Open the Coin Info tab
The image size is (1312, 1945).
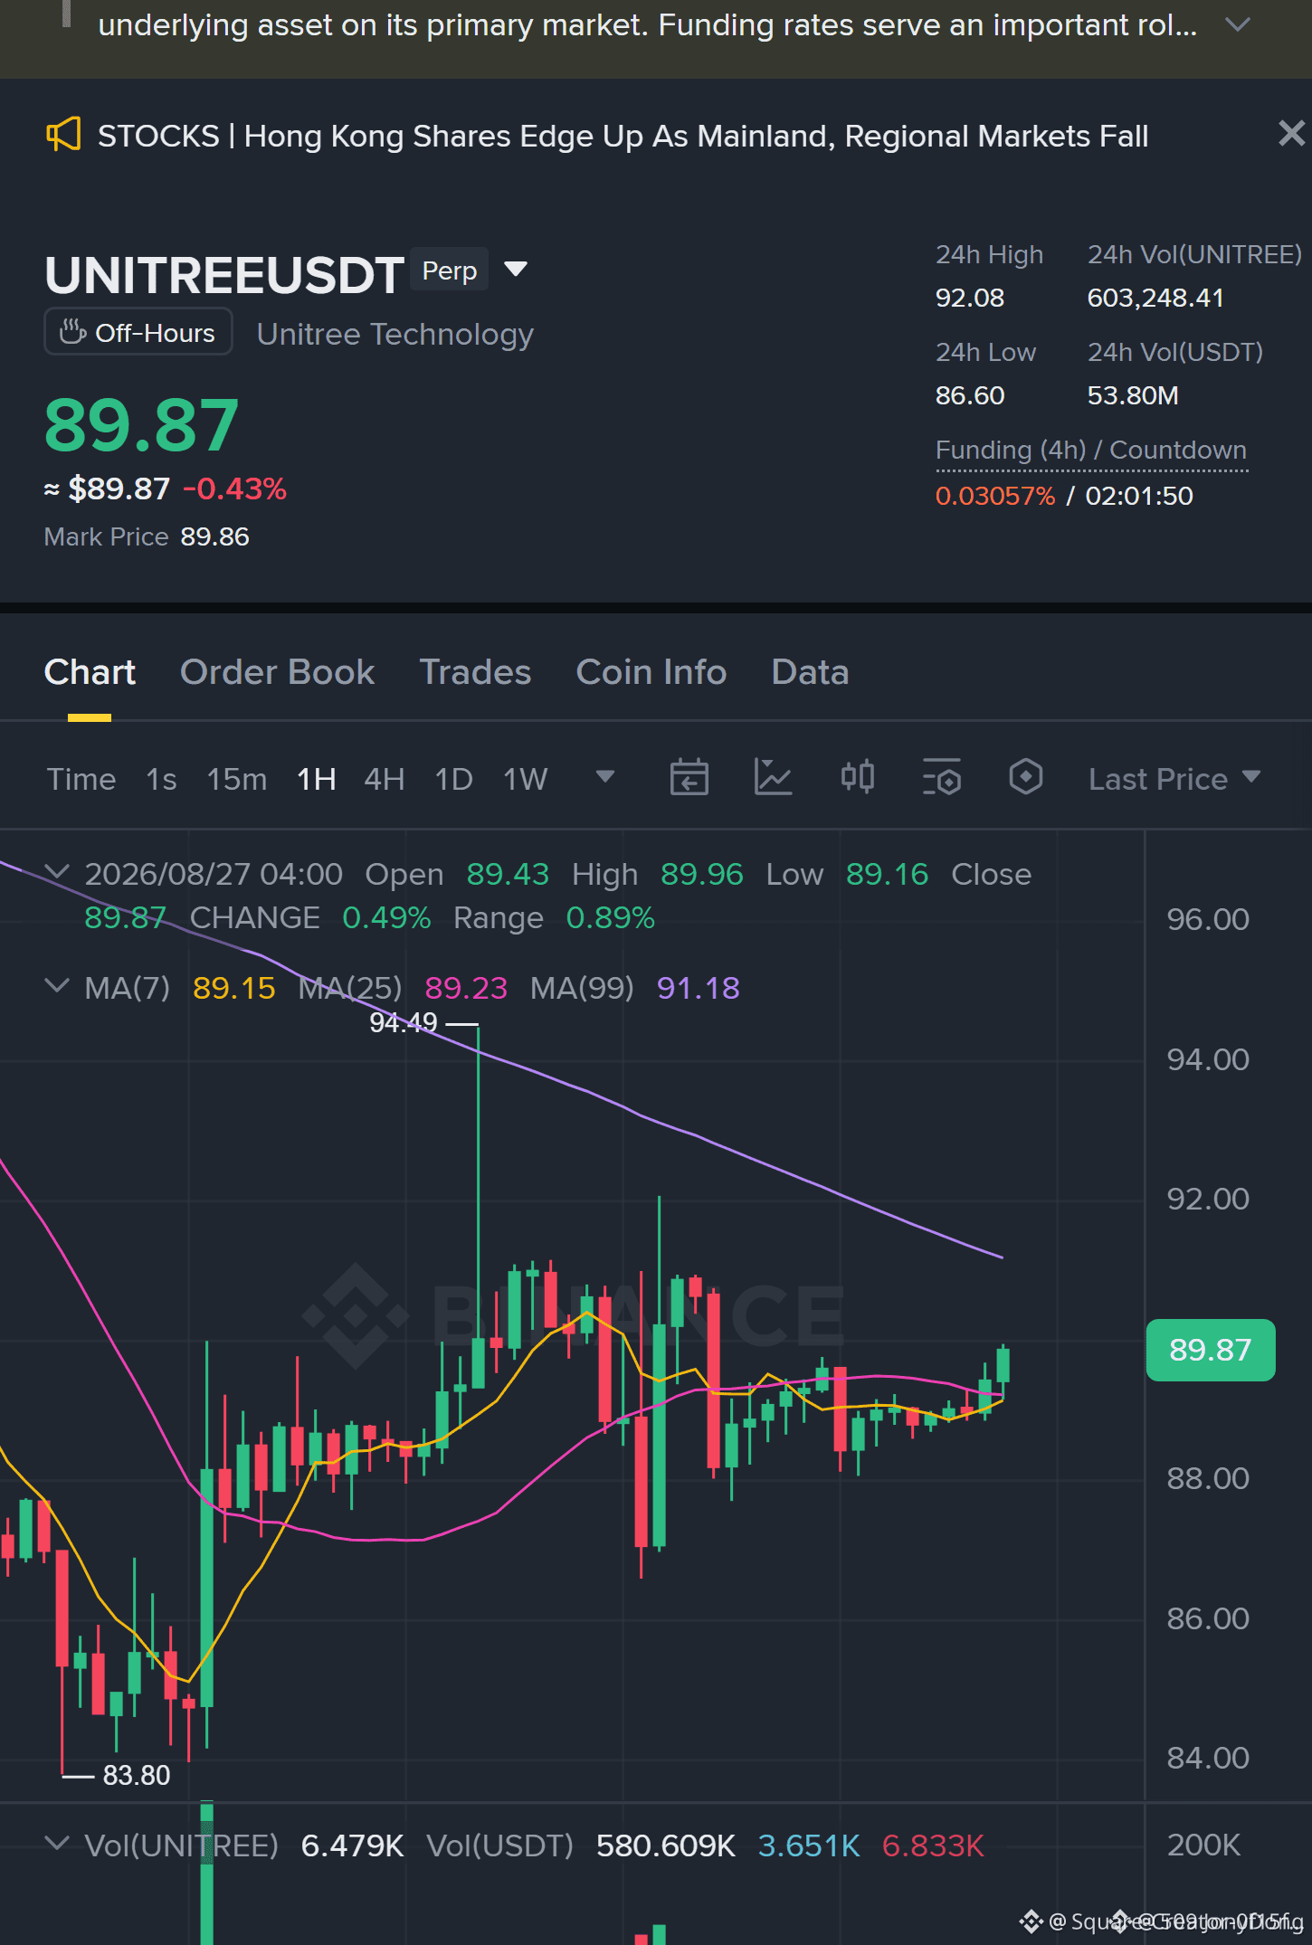click(x=651, y=673)
